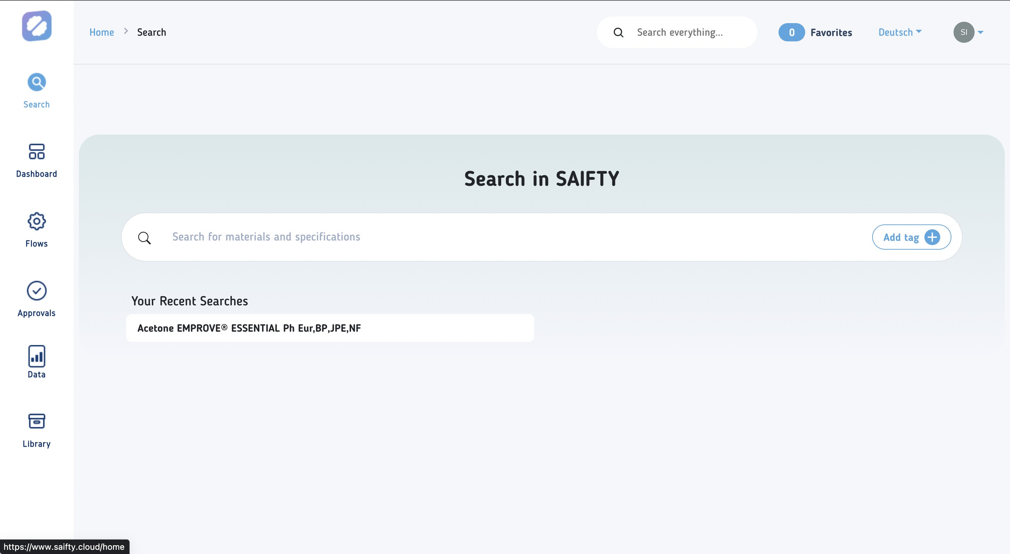Viewport: 1010px width, 554px height.
Task: Open the Deutsch language dropdown
Action: click(x=900, y=32)
